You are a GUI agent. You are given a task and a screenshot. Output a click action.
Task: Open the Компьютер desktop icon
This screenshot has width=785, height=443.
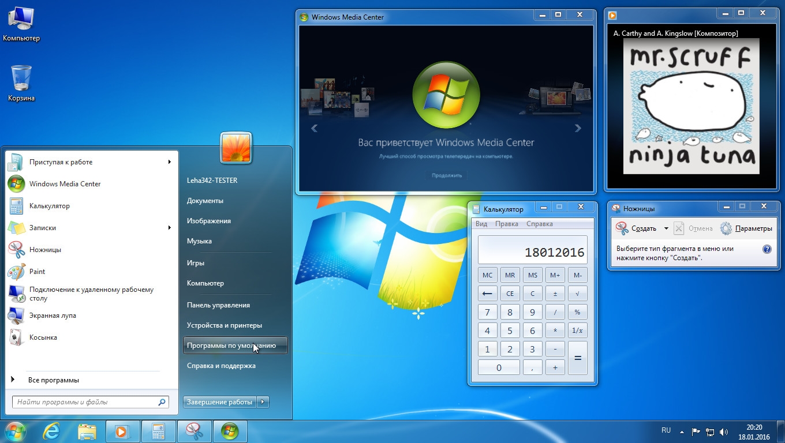click(x=21, y=24)
